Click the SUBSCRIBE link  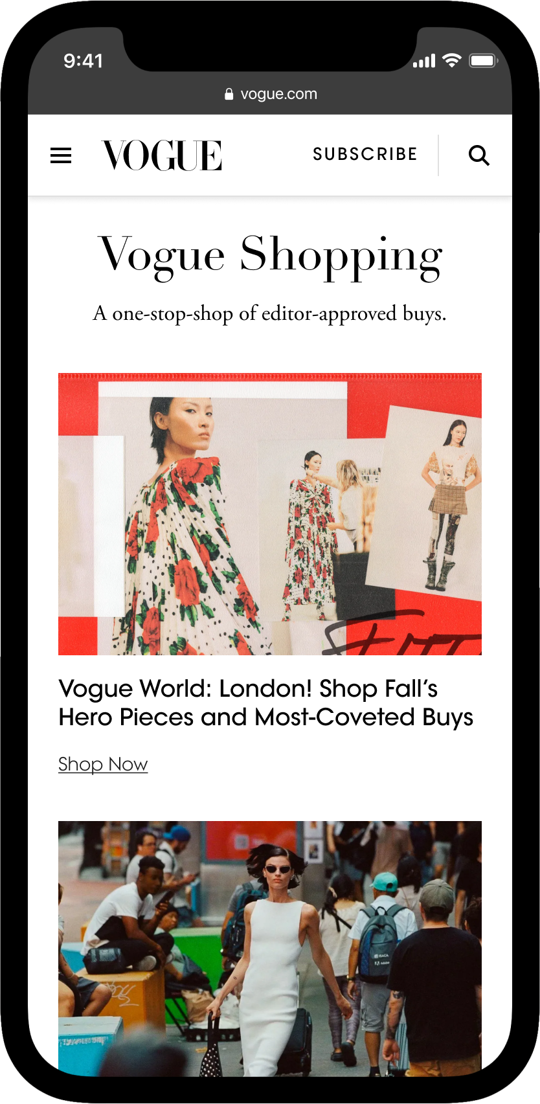tap(365, 154)
